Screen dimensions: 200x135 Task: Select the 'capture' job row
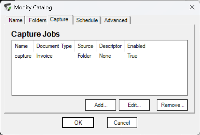100,56
